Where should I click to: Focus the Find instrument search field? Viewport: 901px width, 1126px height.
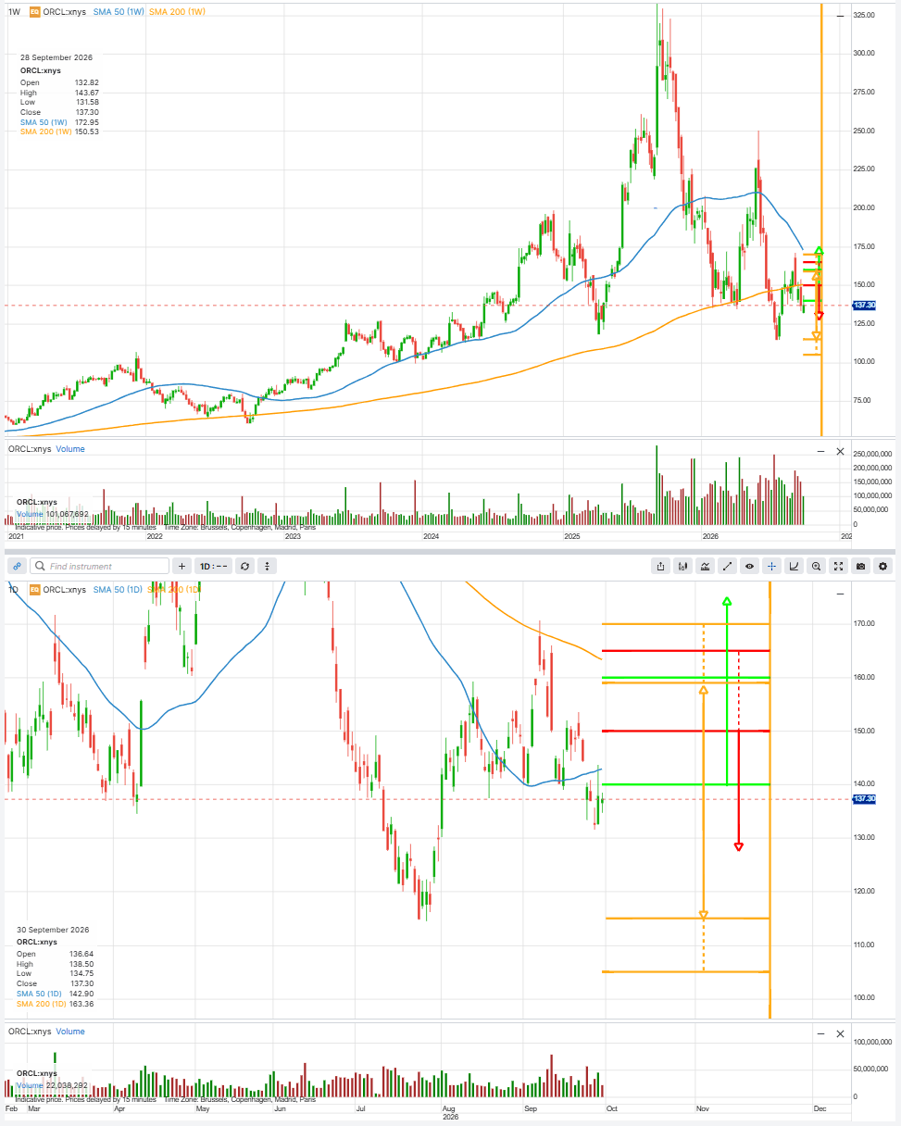(100, 566)
